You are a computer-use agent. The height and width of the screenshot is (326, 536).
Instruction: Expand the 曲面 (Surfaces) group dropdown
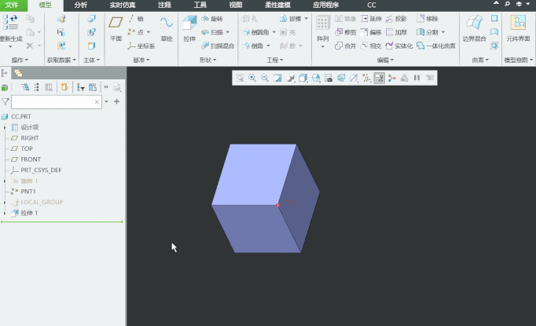click(x=480, y=60)
